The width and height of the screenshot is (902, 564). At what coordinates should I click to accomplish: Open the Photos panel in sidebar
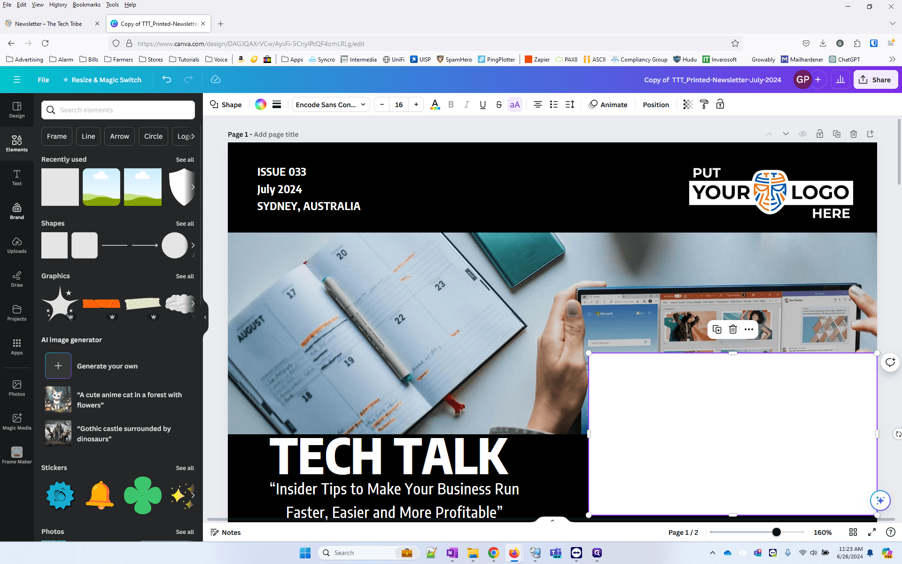coord(17,388)
